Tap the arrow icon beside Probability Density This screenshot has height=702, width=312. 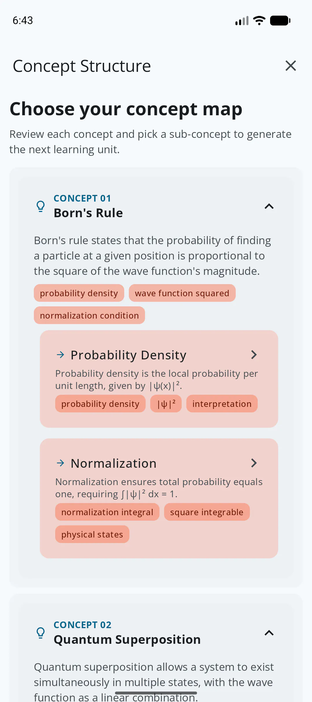point(60,355)
